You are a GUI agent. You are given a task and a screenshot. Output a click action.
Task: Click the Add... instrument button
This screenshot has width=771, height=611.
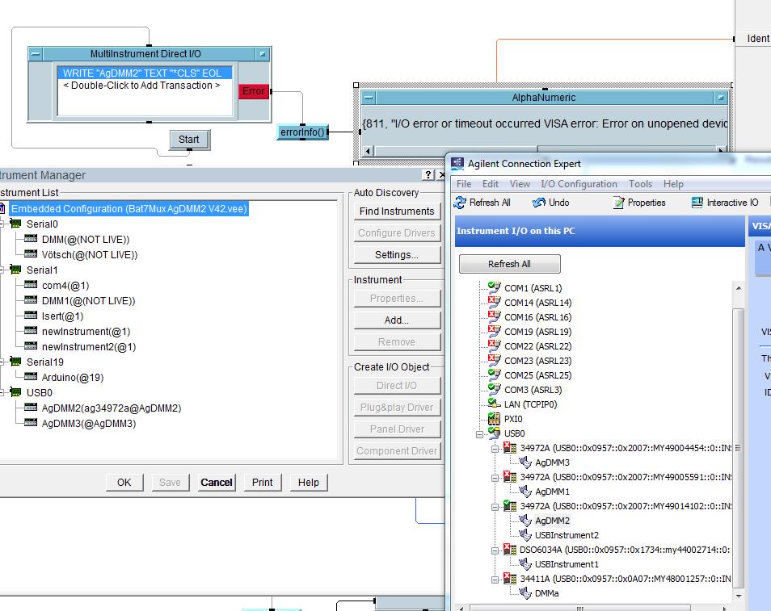pyautogui.click(x=396, y=320)
